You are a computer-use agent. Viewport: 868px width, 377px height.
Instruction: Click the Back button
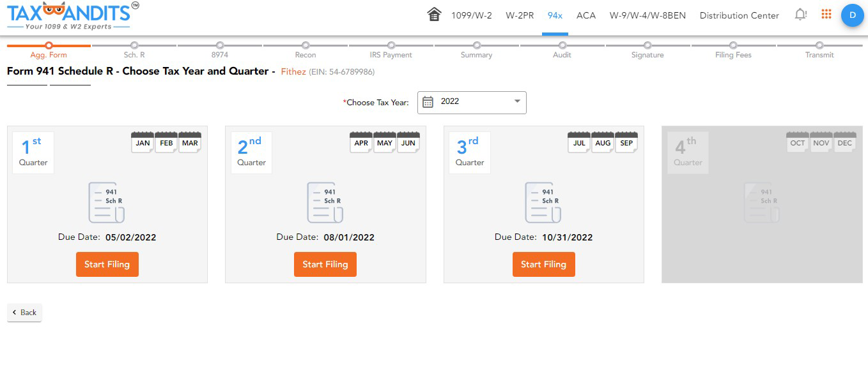pos(24,312)
